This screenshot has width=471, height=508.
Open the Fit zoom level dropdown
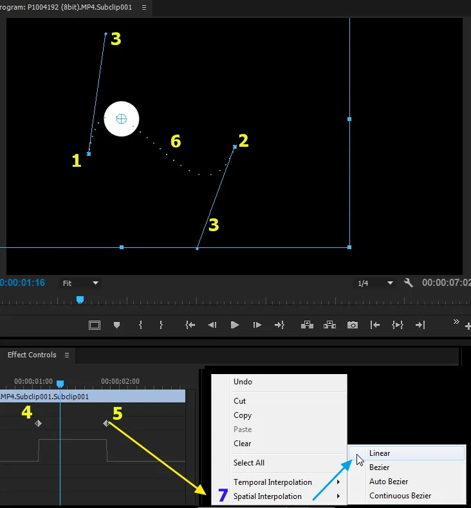(x=80, y=283)
